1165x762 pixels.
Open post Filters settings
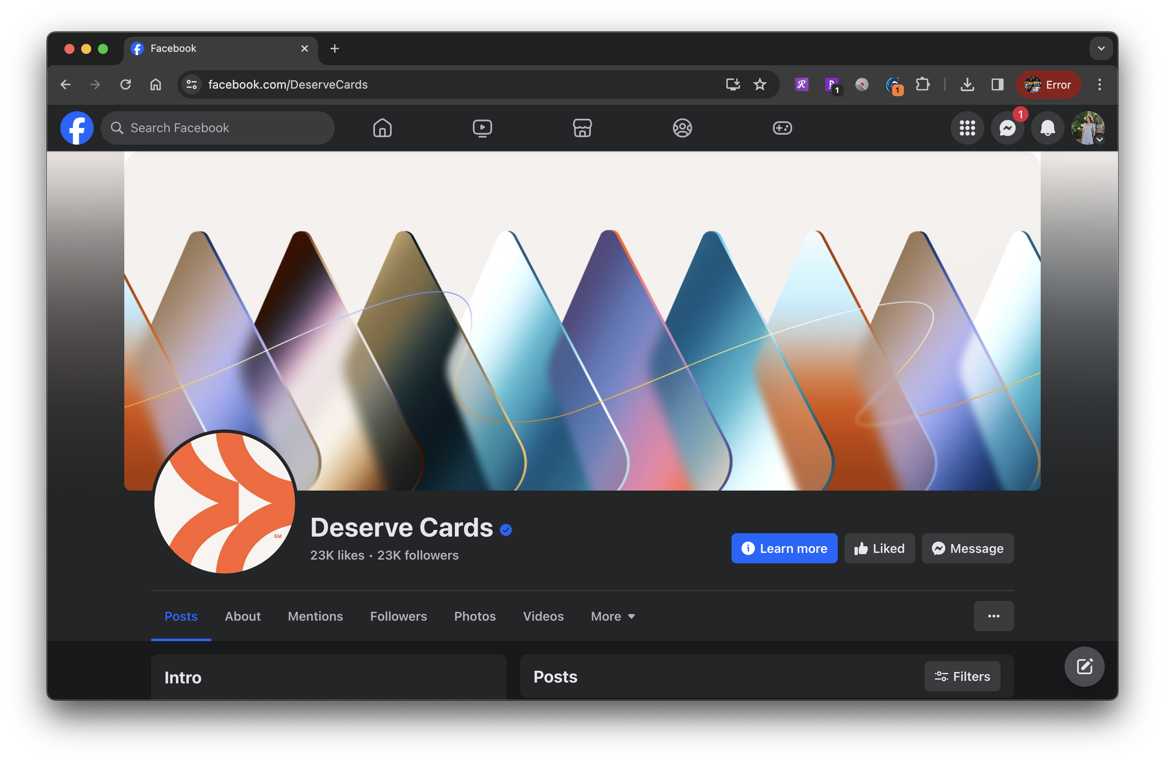[962, 676]
